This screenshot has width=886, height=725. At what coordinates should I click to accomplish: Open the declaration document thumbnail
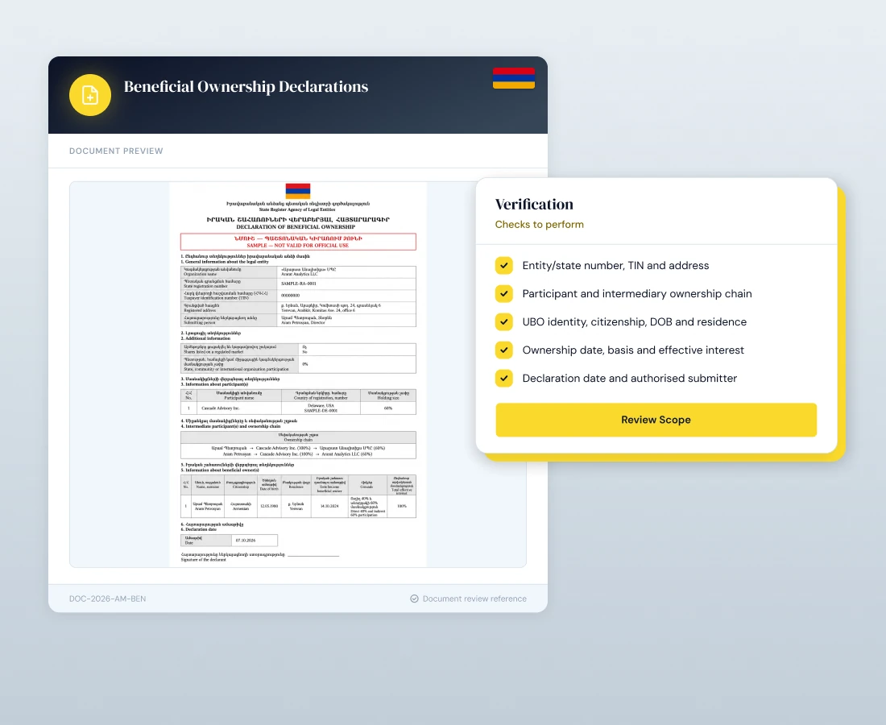click(x=298, y=374)
